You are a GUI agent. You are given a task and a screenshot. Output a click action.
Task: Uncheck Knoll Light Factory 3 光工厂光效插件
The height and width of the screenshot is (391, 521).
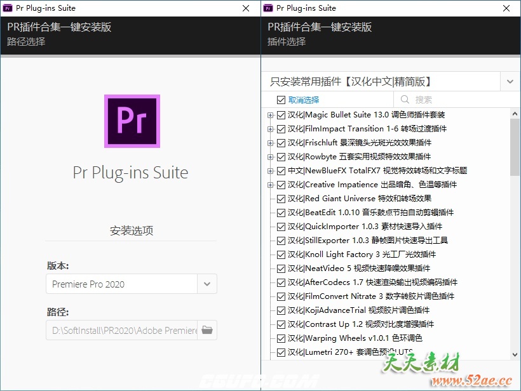point(281,254)
